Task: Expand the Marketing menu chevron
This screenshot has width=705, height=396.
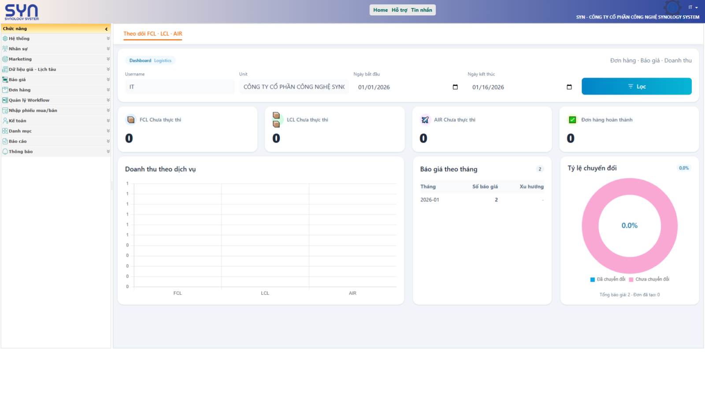Action: click(x=108, y=59)
